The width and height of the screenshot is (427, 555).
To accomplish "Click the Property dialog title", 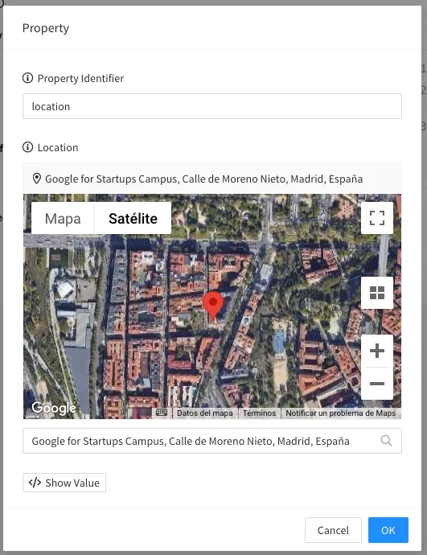I will click(x=46, y=28).
